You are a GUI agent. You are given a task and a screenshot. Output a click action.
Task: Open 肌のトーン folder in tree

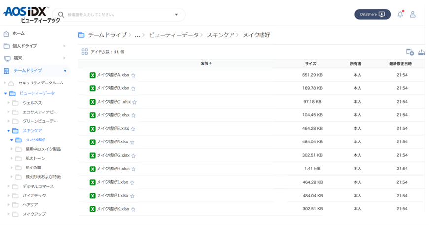(35, 159)
